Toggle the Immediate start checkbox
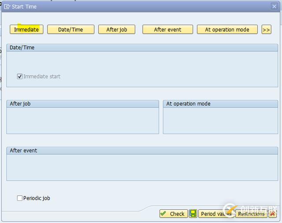The width and height of the screenshot is (282, 223). [x=19, y=76]
